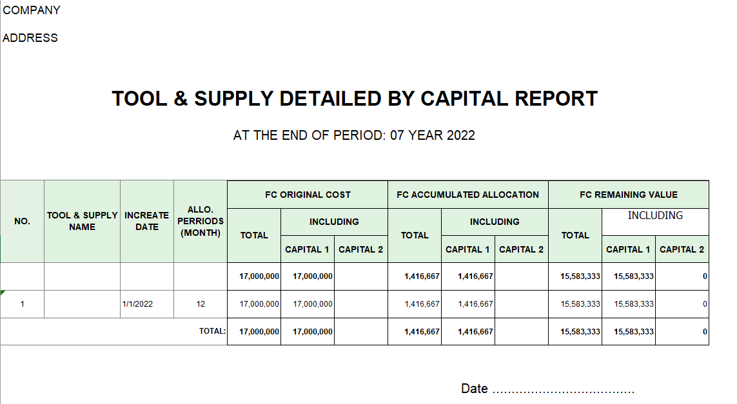This screenshot has height=404, width=737.
Task: Click INCLUDING header under FC REMAINING VALUE
Action: [655, 216]
